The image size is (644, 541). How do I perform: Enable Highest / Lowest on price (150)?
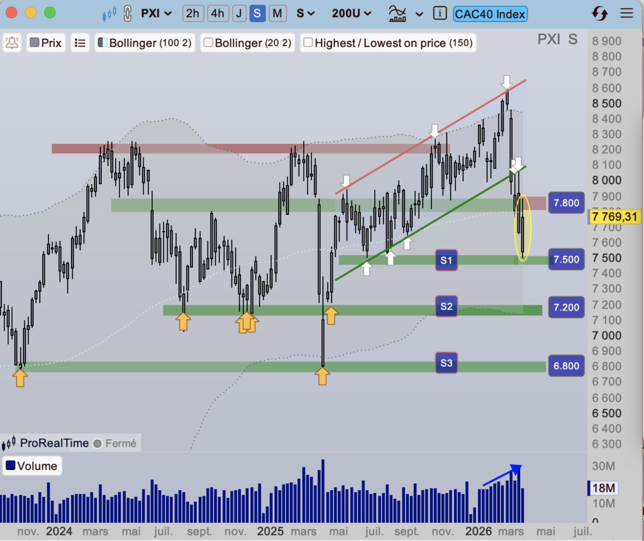308,43
